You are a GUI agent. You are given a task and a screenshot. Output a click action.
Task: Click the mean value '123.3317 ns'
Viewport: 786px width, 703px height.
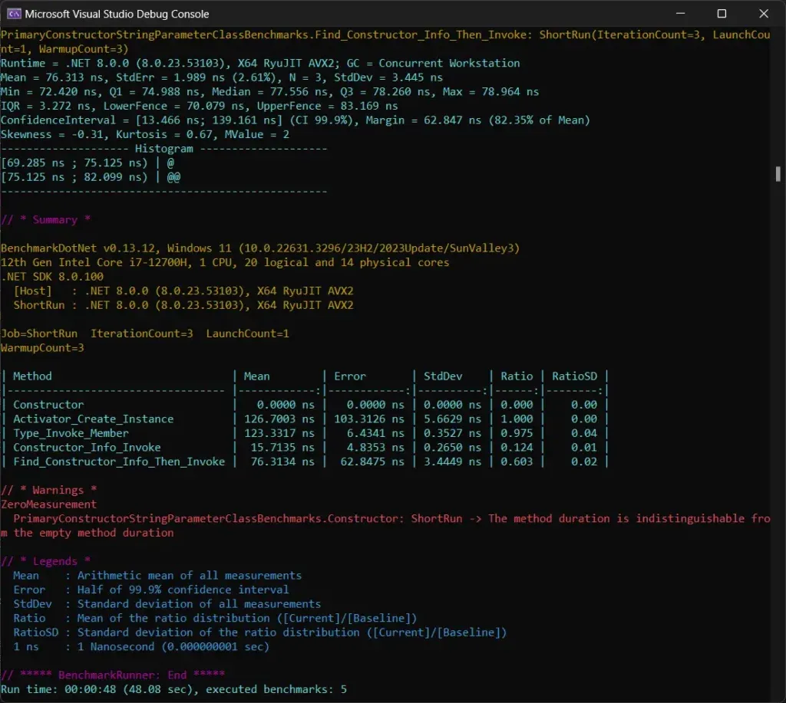(x=279, y=433)
